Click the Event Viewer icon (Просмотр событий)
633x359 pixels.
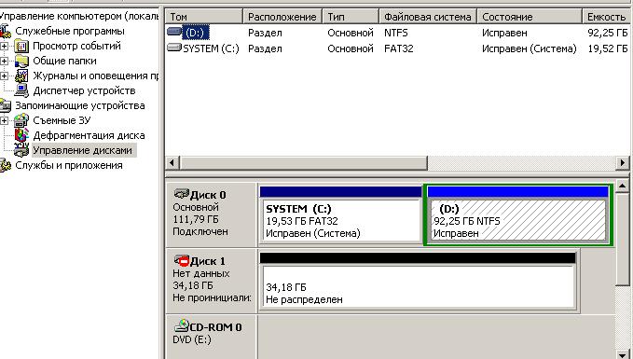[21, 46]
